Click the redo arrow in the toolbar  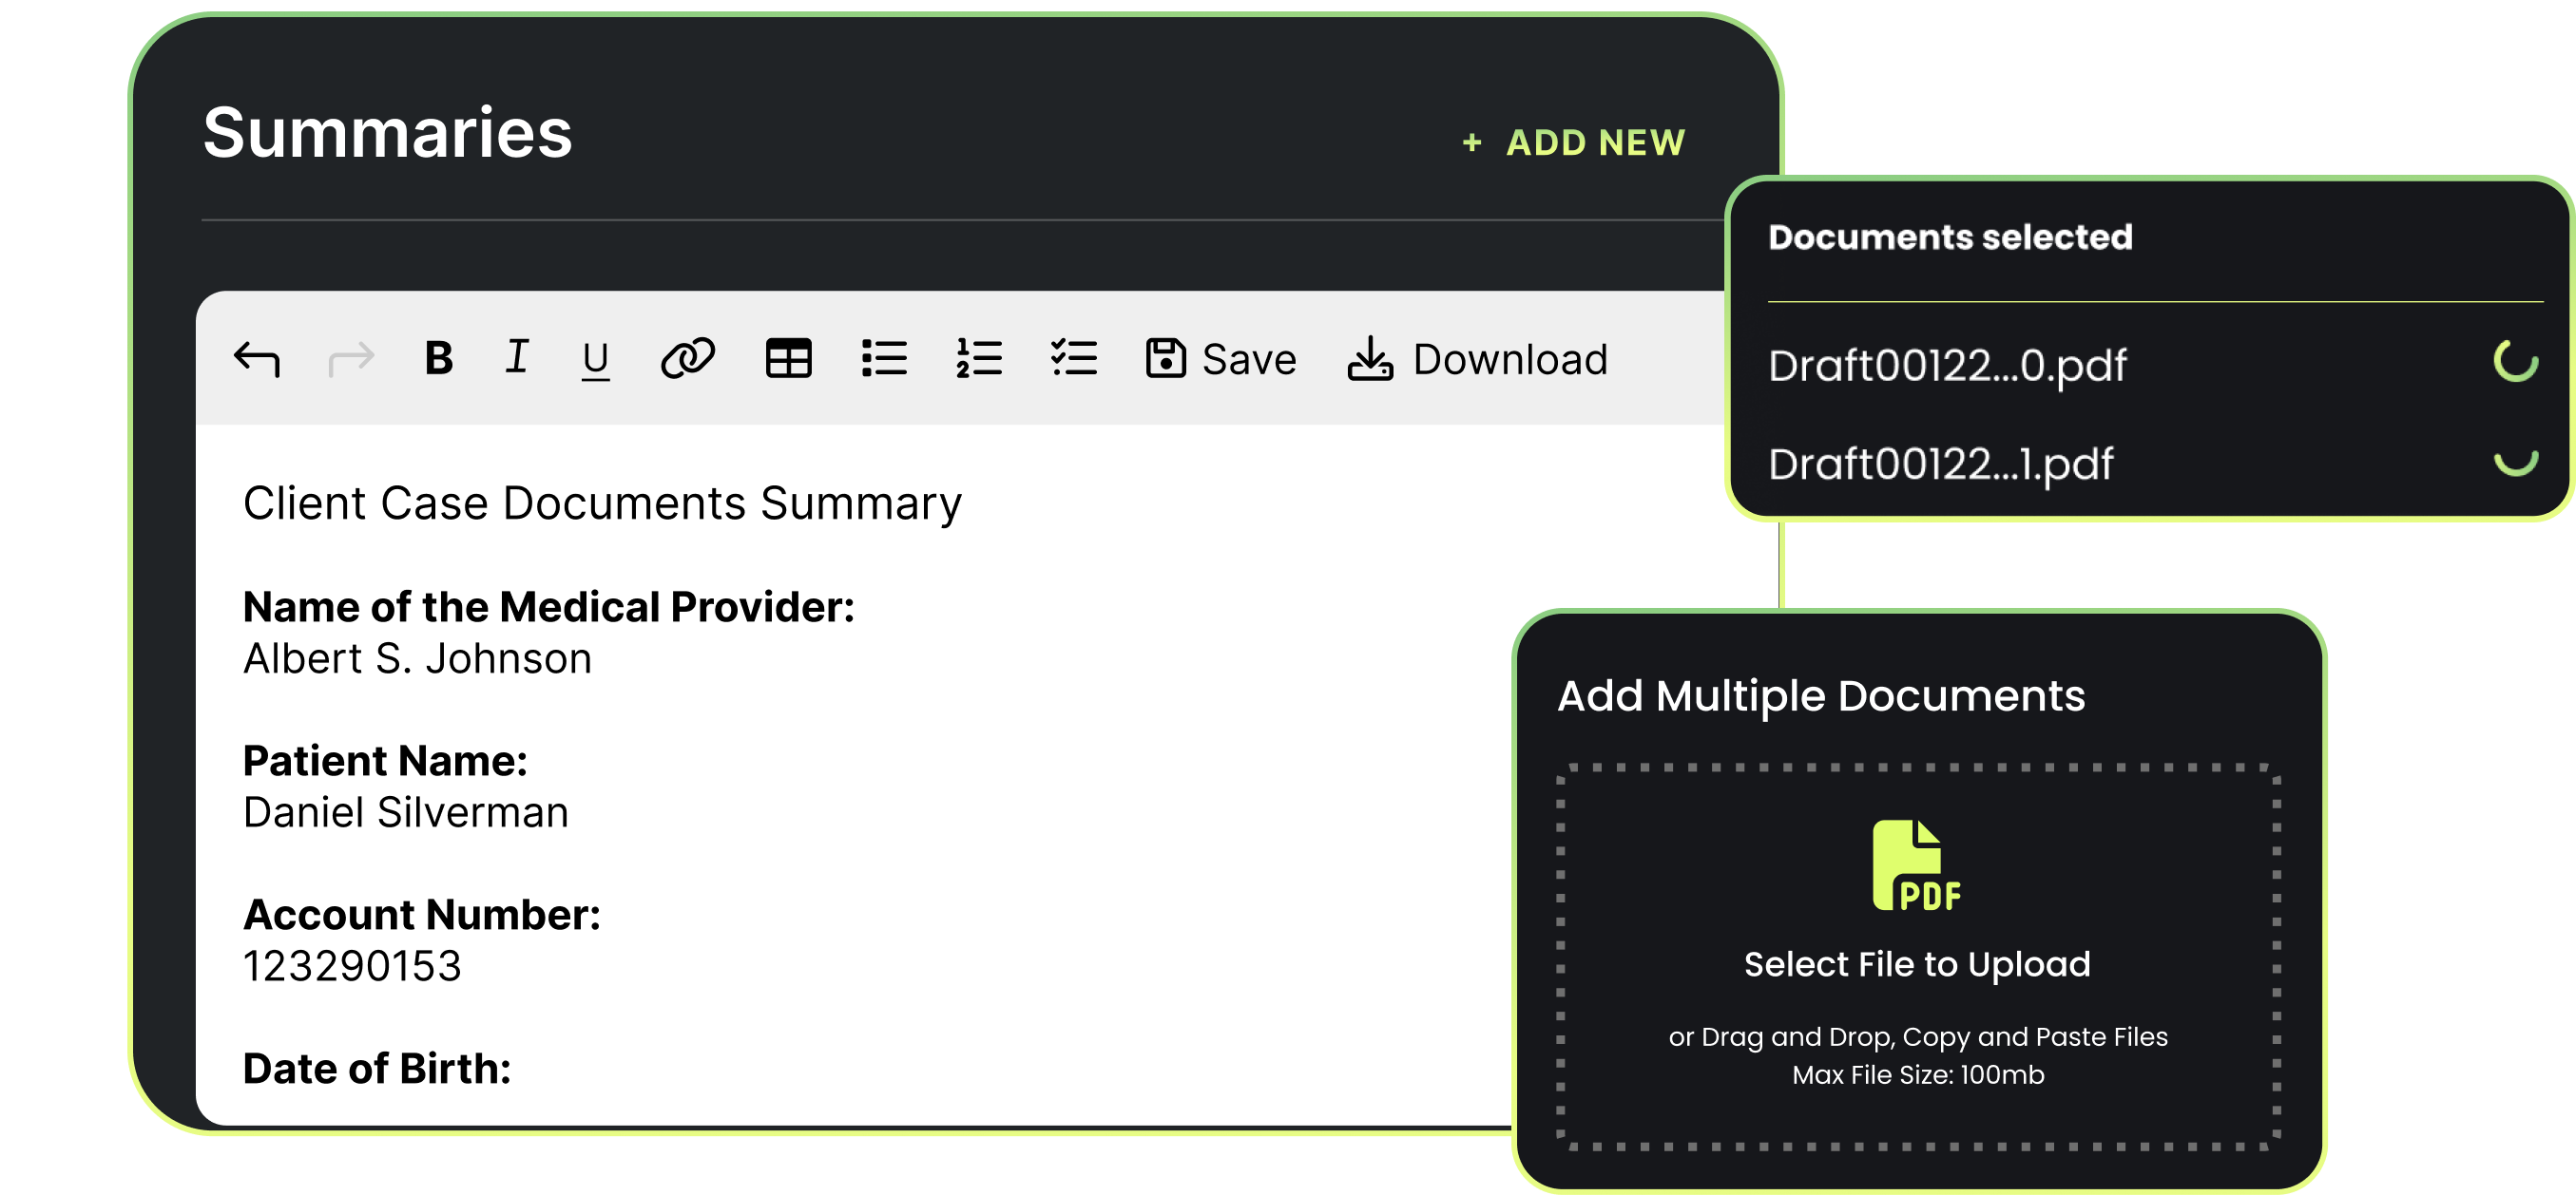click(351, 359)
